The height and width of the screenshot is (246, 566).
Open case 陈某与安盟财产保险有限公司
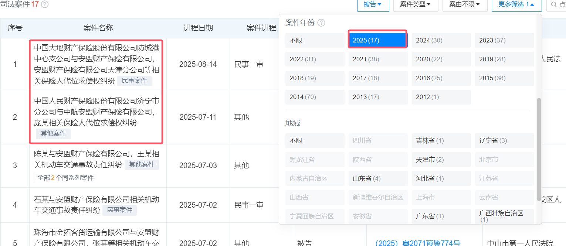(x=96, y=159)
